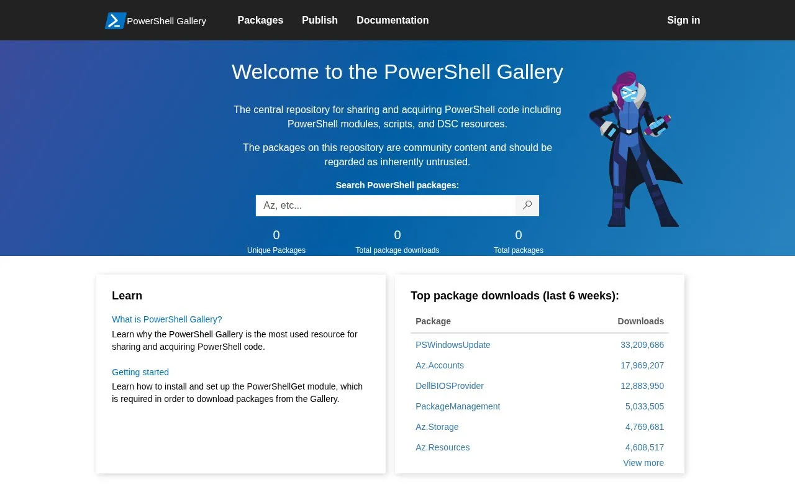
Task: Click the Total packages label
Action: [519, 250]
